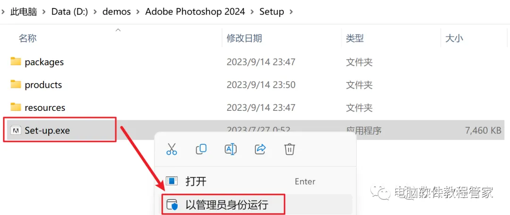Go to 此电脑 in the breadcrumb
This screenshot has height=215, width=510.
tap(24, 12)
